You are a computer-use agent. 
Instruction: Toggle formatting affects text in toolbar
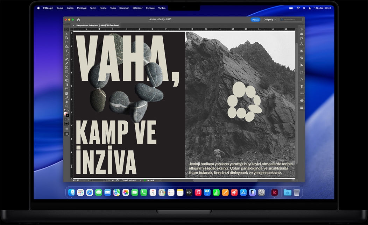click(68, 120)
